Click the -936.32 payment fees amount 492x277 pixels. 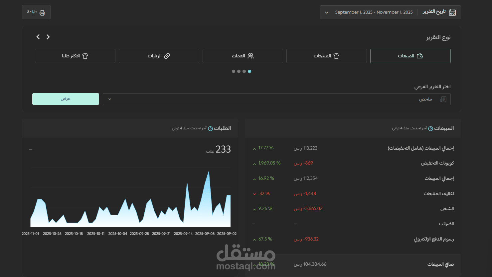pyautogui.click(x=306, y=239)
